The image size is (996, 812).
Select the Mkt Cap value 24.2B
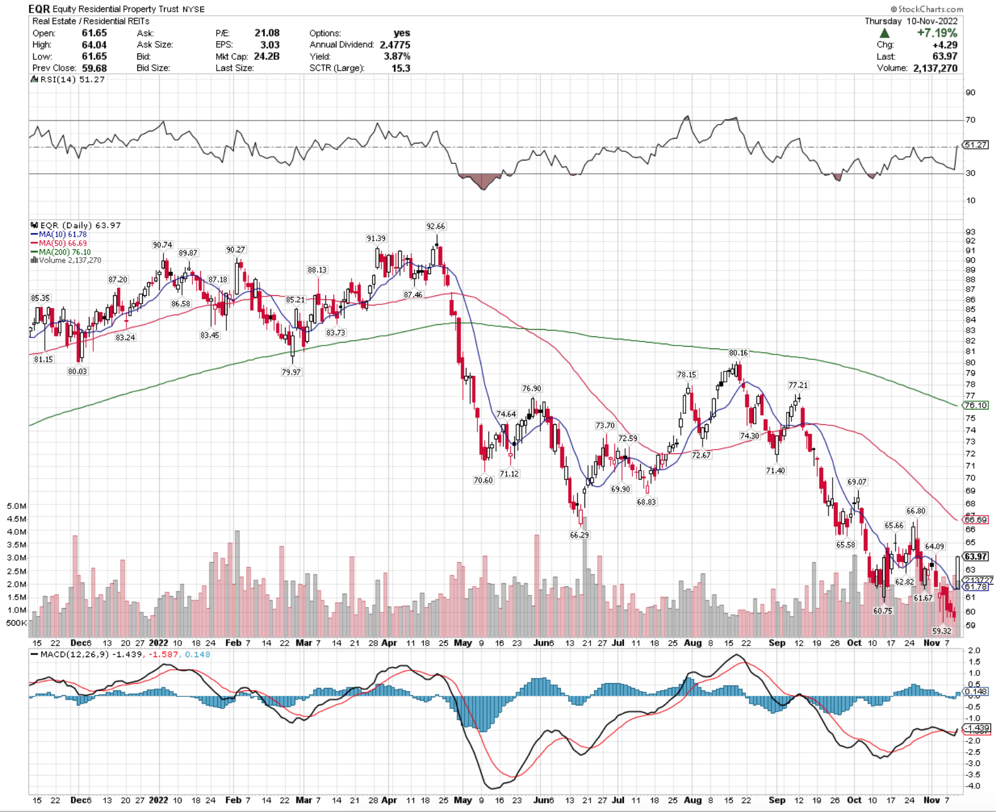tap(266, 56)
